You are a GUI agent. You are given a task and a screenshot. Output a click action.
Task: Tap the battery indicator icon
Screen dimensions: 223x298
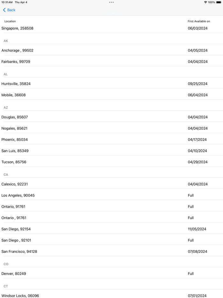point(219,2)
